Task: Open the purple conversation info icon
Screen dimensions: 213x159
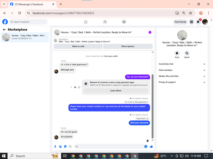Action: coord(150,32)
